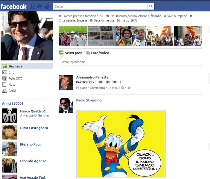Viewport: 210px width, 179px height.
Task: Click the 15 minuti fa timestamp
Action: pos(116,88)
